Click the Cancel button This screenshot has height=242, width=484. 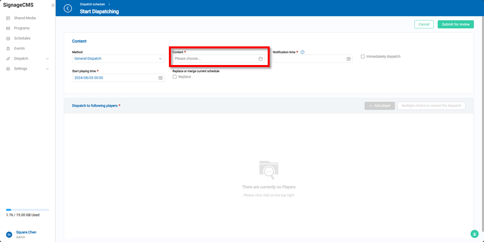click(423, 24)
